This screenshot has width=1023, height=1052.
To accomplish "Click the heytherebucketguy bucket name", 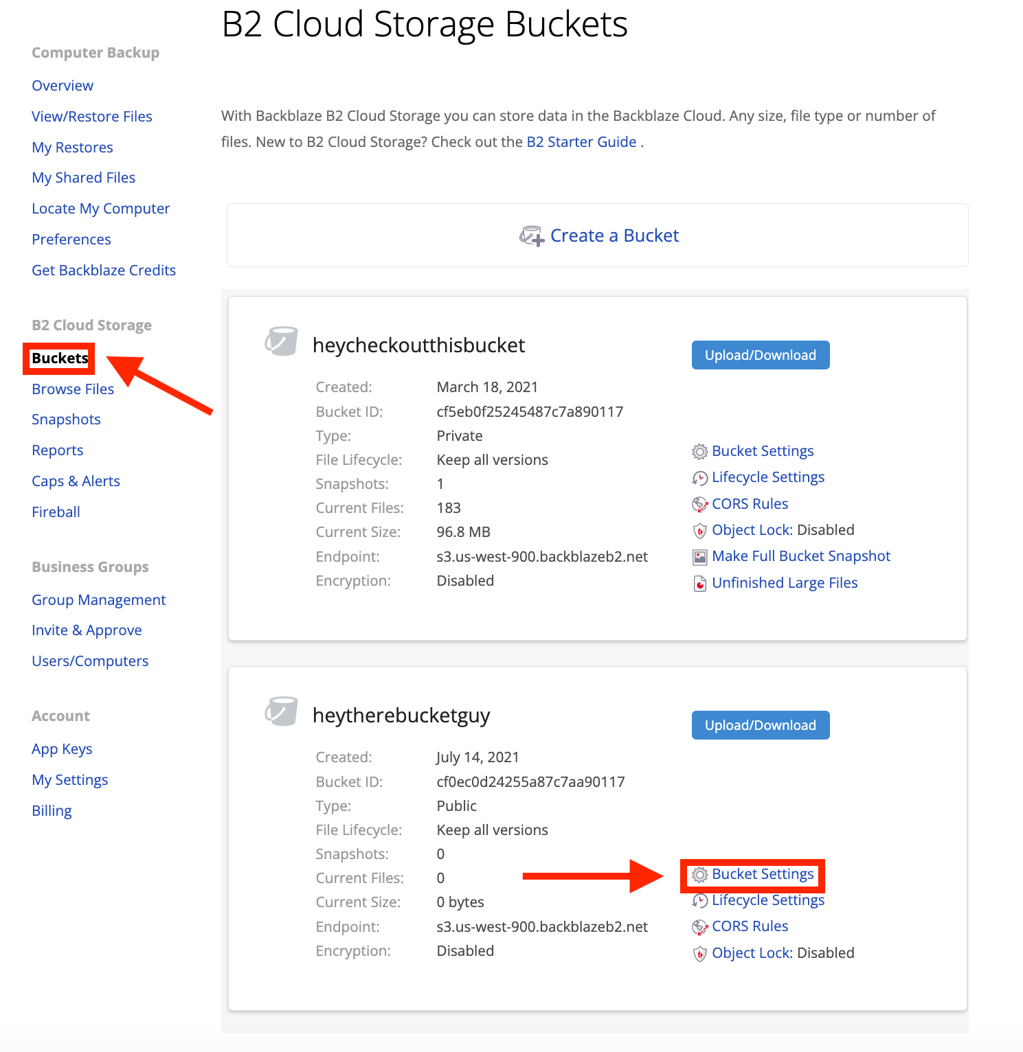I will (x=401, y=716).
